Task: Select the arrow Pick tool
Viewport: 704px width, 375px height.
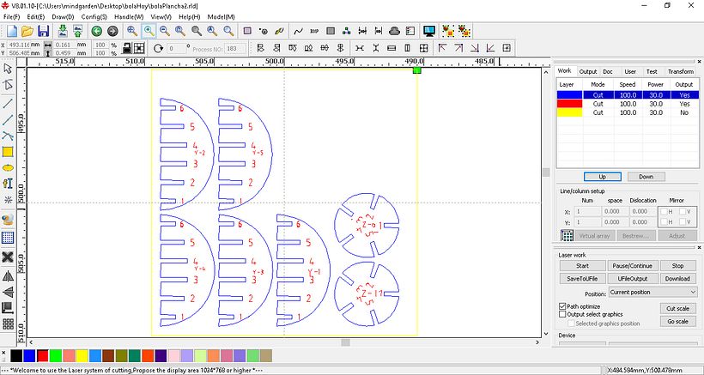Action: click(x=8, y=69)
